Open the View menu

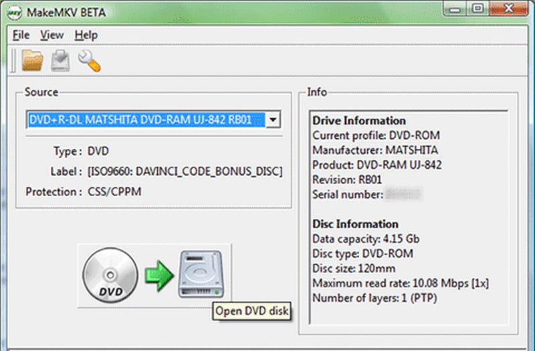click(52, 35)
